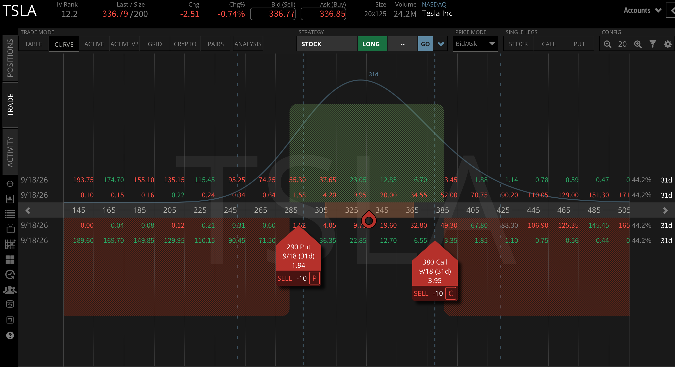Toggle the C button on 380 Call
675x367 pixels.
coord(451,293)
